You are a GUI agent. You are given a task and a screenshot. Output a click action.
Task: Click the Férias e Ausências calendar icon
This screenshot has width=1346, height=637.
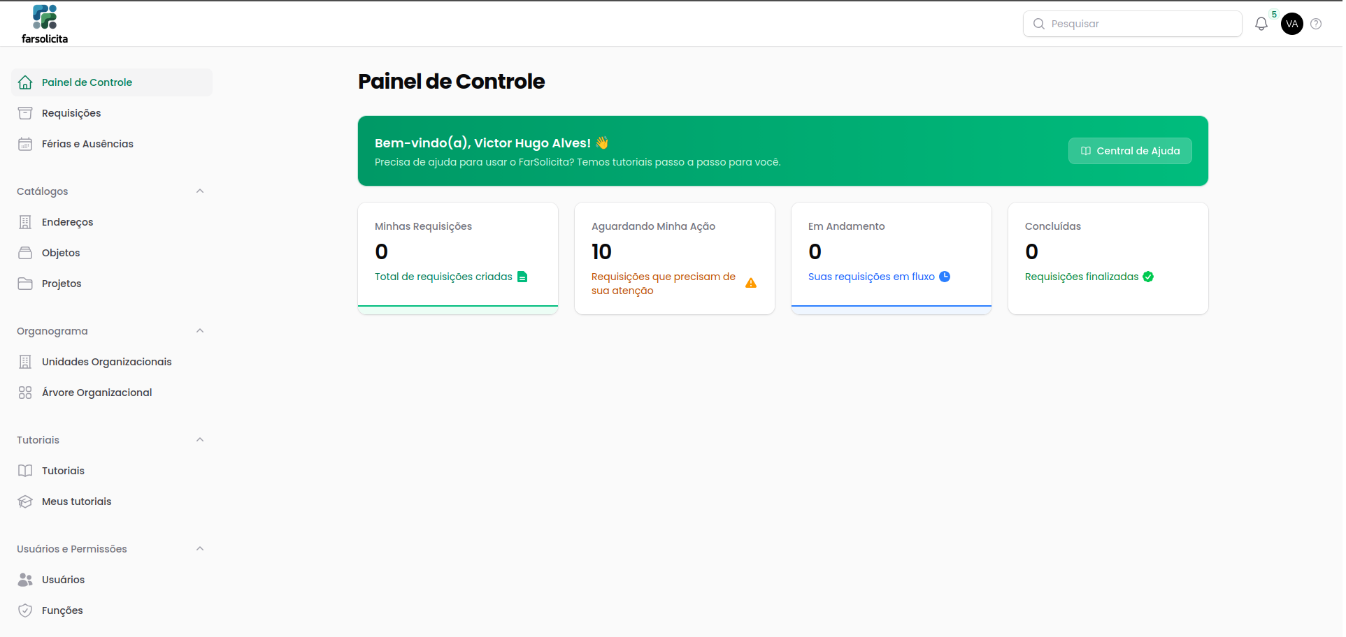coord(25,144)
